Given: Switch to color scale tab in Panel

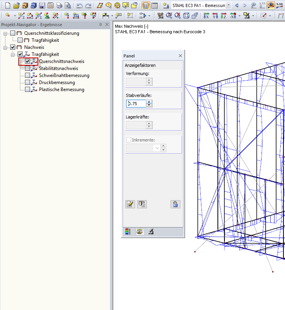Looking at the screenshot, I should [x=128, y=231].
